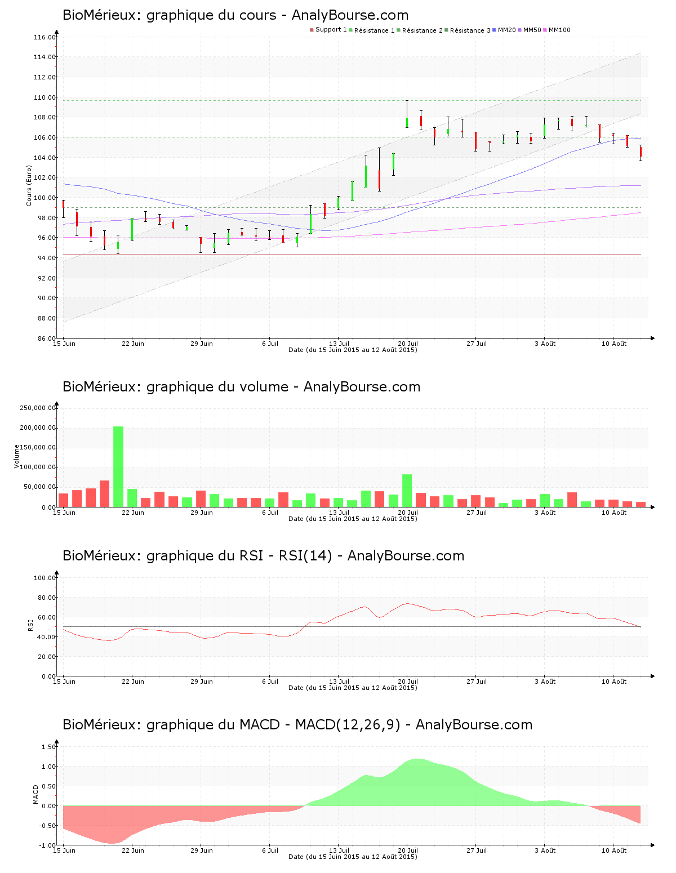Click the 'RSI' vertical axis title
This screenshot has width=676, height=873.
click(30, 625)
